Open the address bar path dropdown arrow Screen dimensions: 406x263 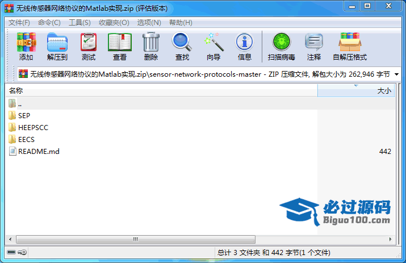pos(396,74)
